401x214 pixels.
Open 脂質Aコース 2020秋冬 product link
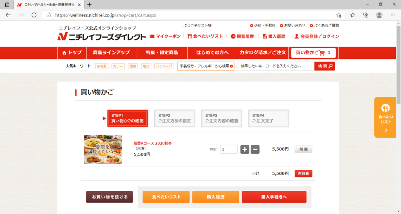pyautogui.click(x=153, y=143)
